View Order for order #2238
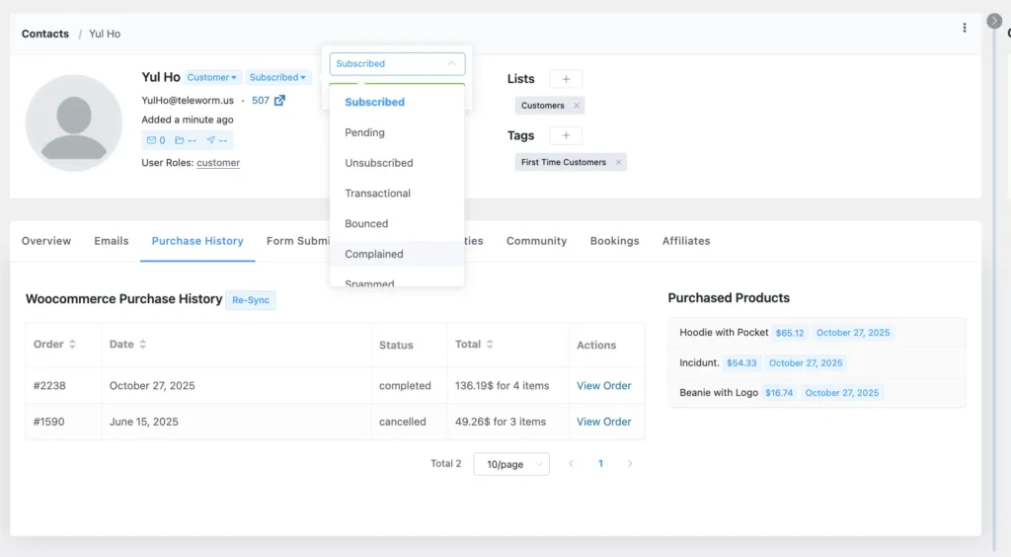 (x=603, y=386)
